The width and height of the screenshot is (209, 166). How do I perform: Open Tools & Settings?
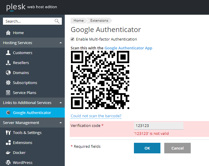32,133
